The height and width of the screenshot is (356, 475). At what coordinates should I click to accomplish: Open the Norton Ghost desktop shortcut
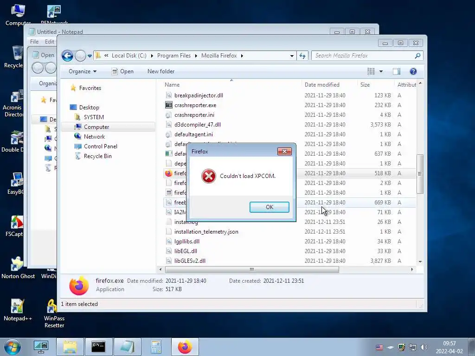coord(18,267)
